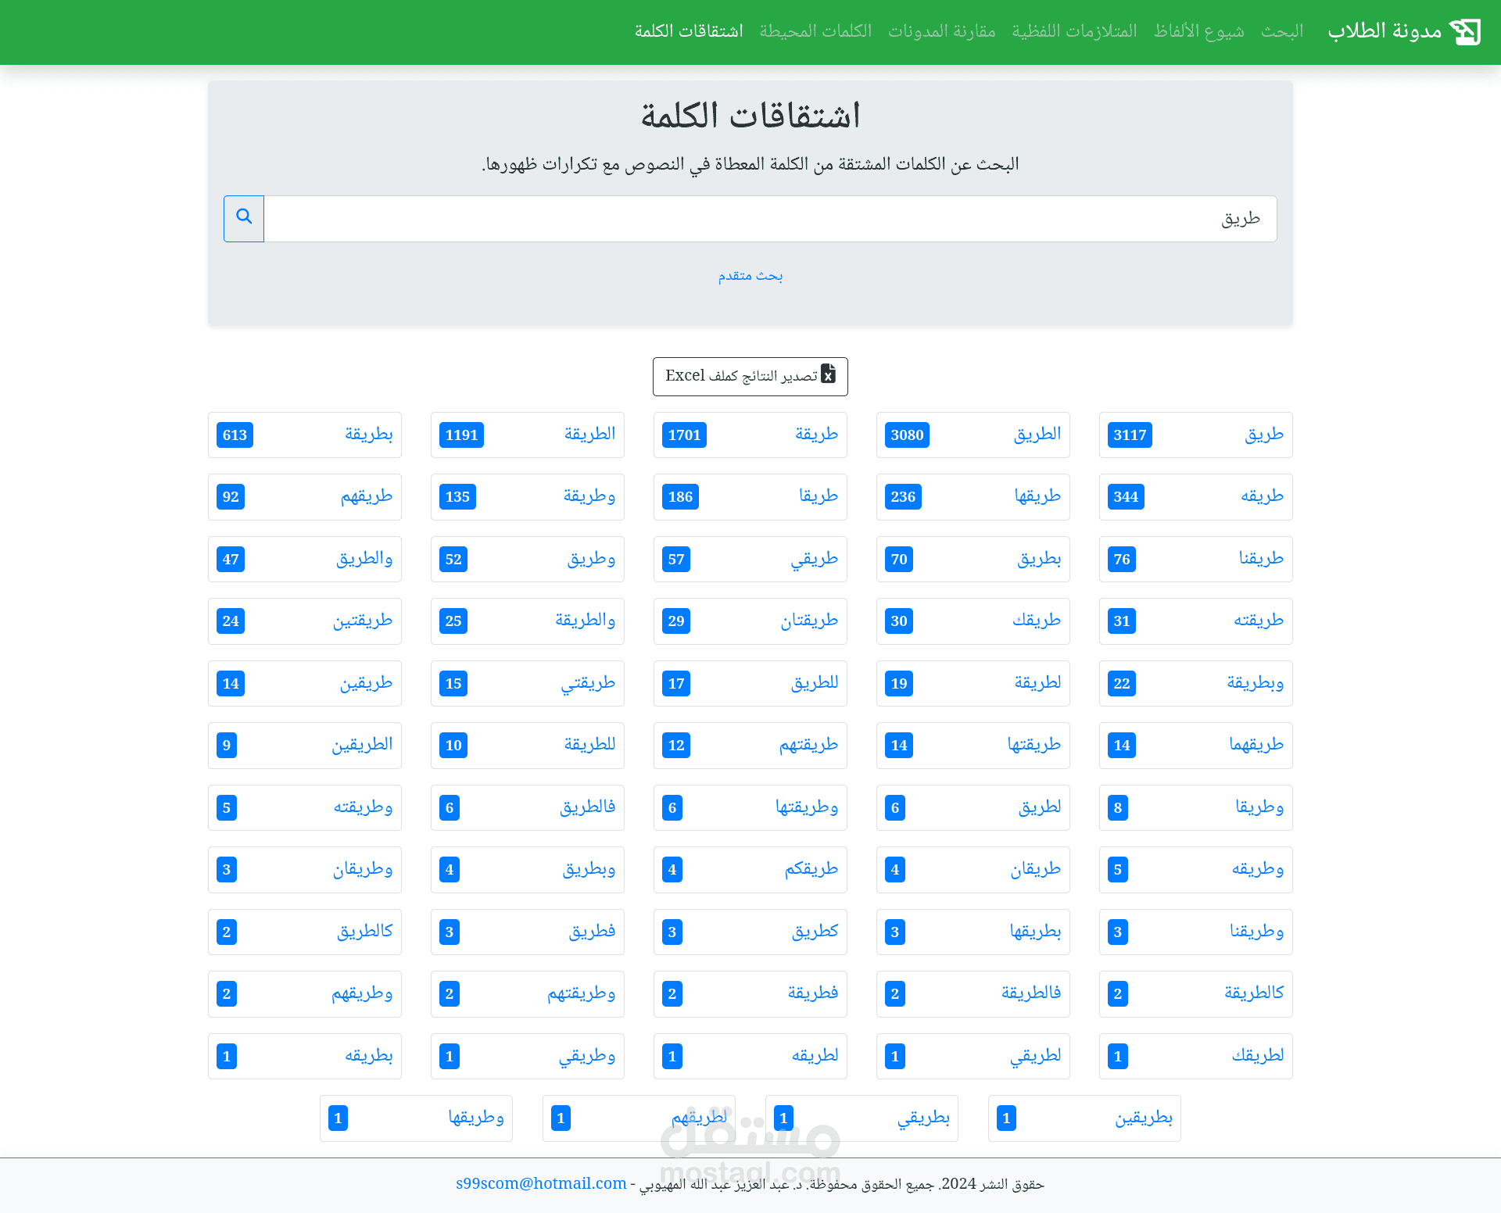Click the s99scom@hotmail.com email link
This screenshot has height=1213, width=1501.
click(541, 1184)
